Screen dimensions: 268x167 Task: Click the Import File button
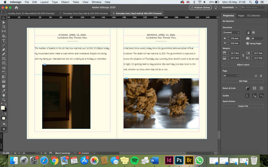[x=243, y=106]
